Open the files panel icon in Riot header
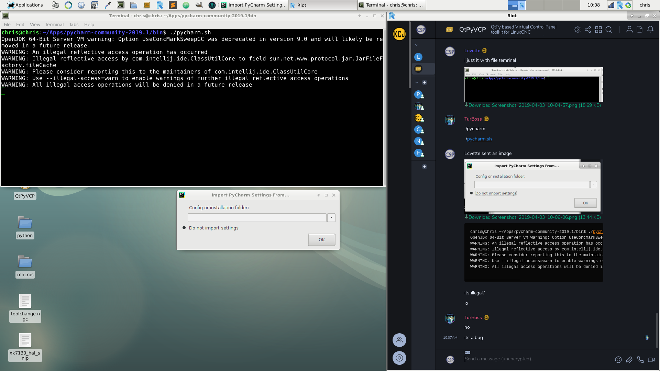The height and width of the screenshot is (371, 660). pyautogui.click(x=640, y=30)
